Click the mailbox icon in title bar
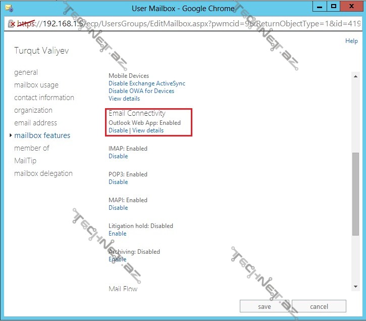Viewport: 366px width, 321px height. point(9,8)
